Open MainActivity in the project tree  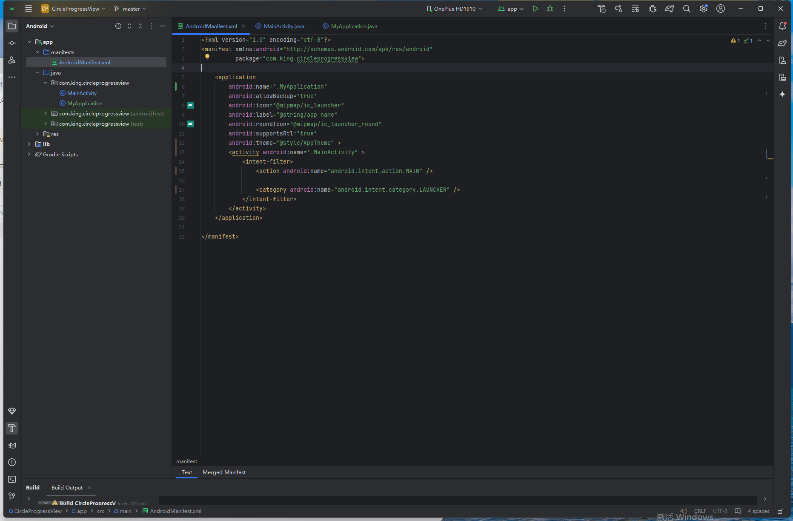82,93
